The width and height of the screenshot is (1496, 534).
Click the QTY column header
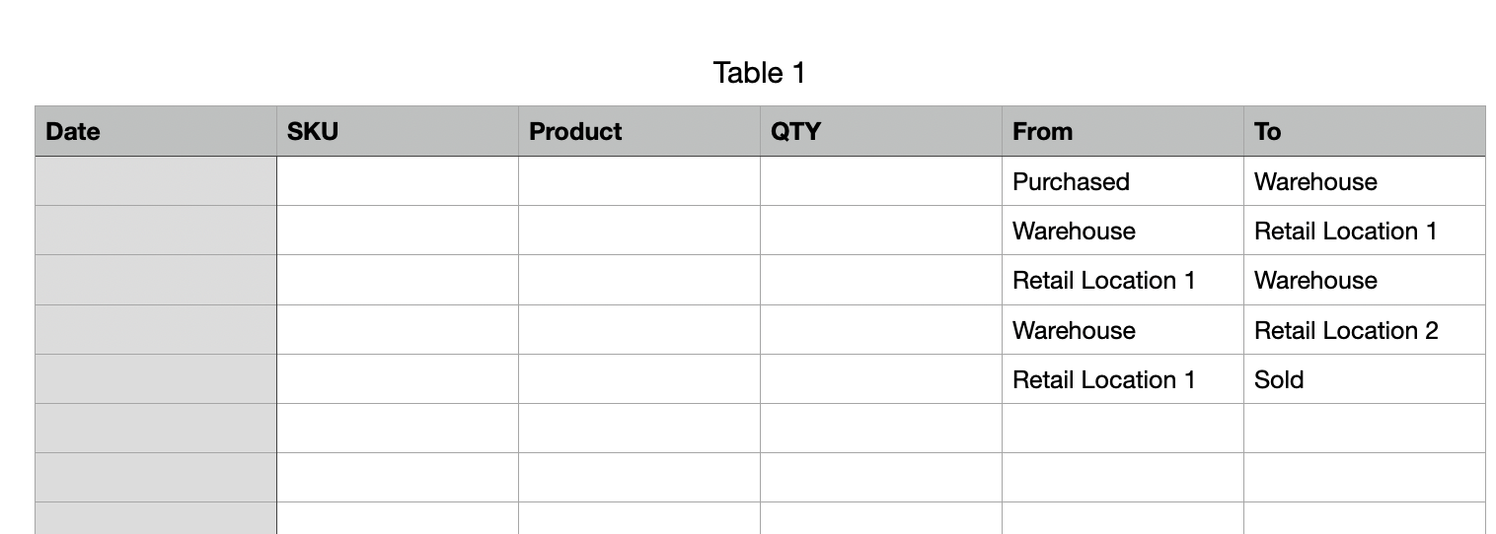pyautogui.click(x=881, y=131)
